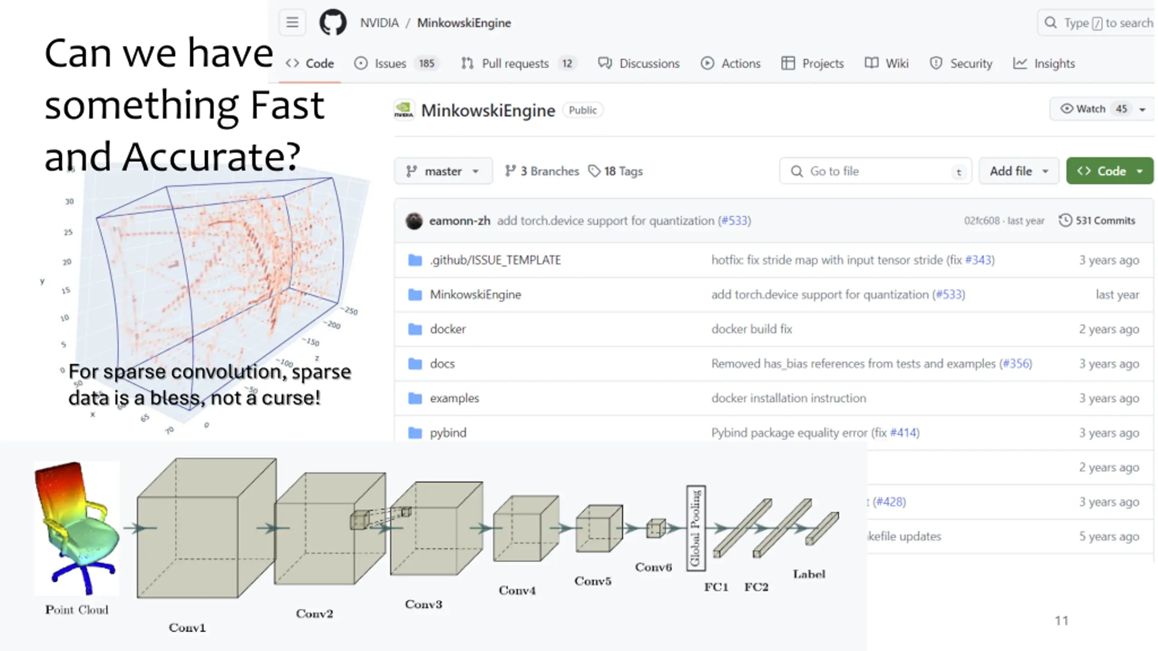Click the Issues count badge 185

426,63
